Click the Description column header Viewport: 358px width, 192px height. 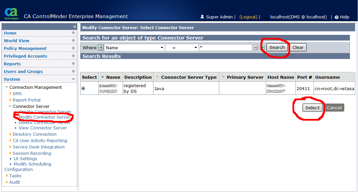138,77
